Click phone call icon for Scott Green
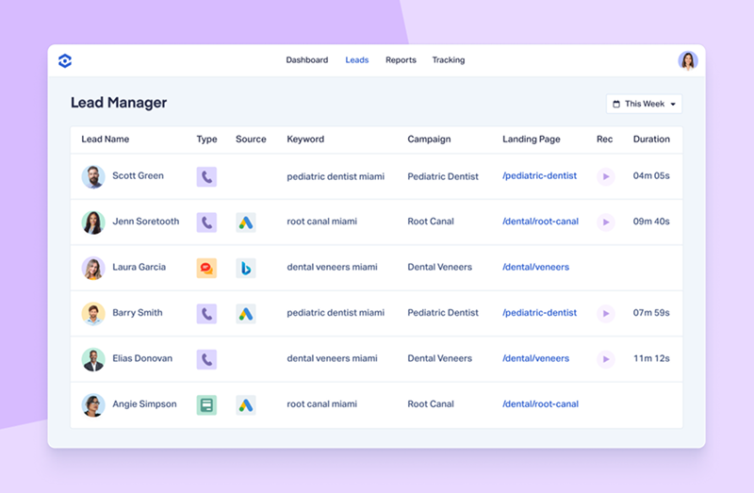 click(x=206, y=176)
